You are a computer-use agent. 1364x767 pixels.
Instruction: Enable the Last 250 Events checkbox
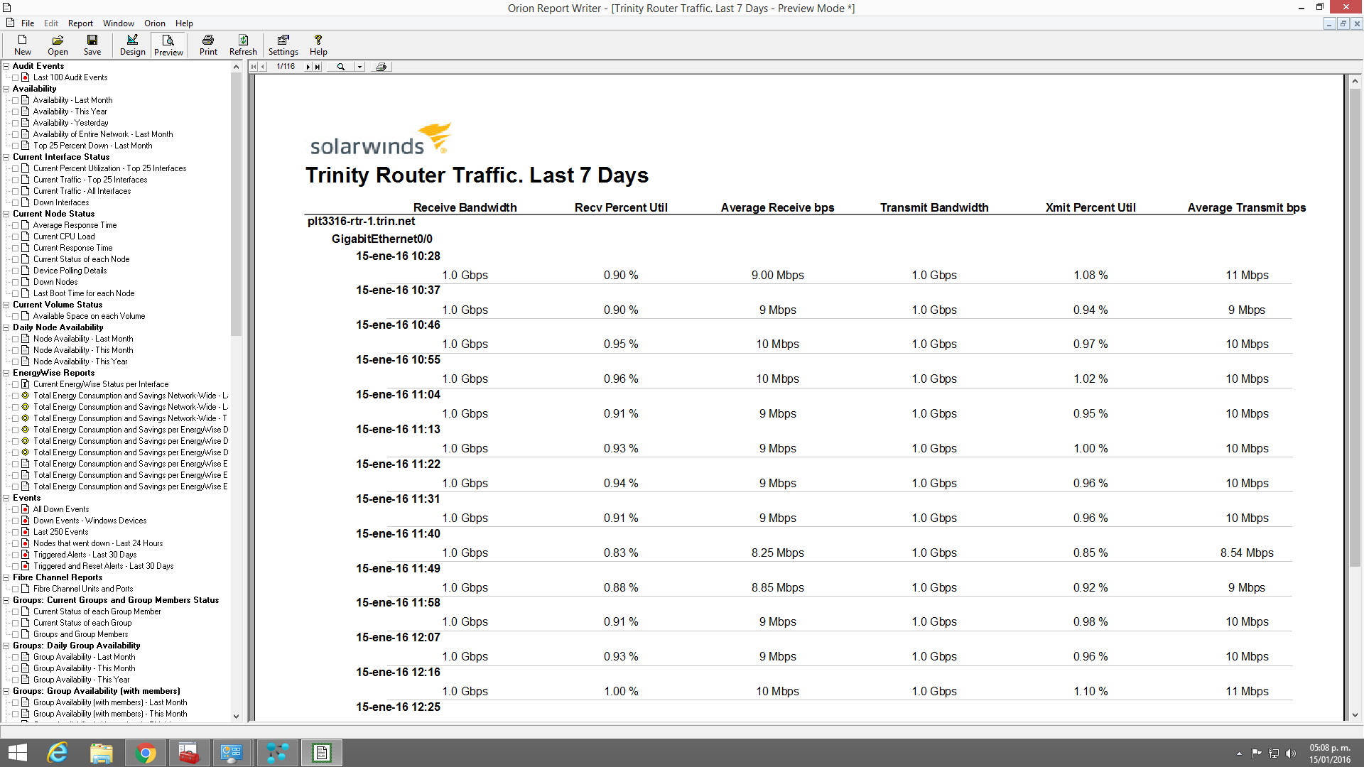[16, 533]
